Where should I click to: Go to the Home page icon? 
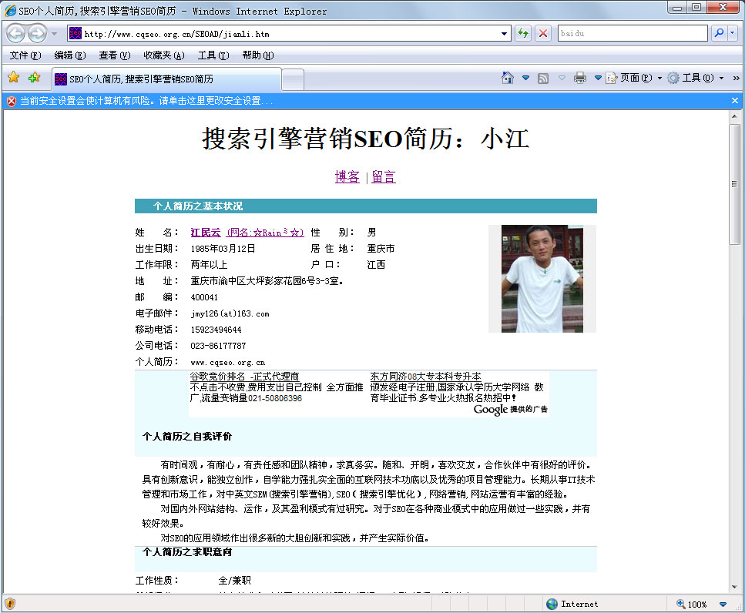508,78
